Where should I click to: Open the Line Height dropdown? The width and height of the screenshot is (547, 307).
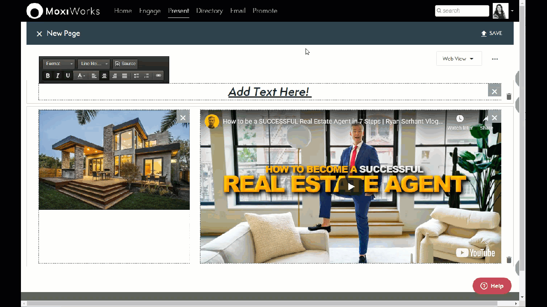(x=94, y=64)
